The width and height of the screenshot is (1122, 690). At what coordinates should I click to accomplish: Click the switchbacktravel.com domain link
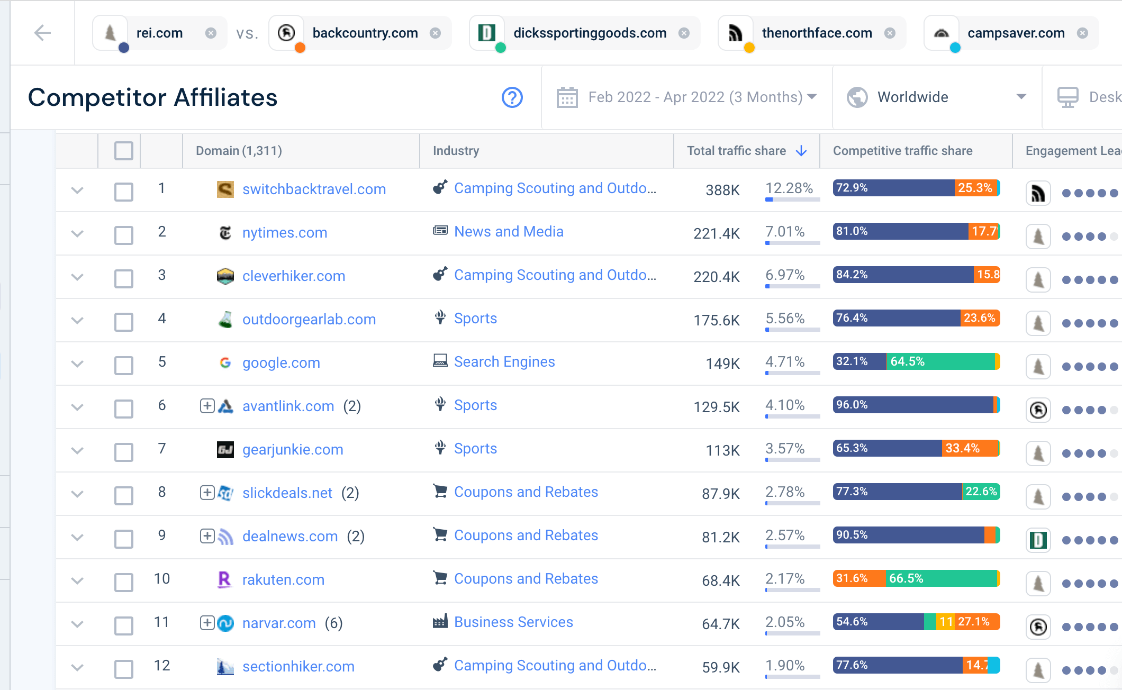click(313, 188)
